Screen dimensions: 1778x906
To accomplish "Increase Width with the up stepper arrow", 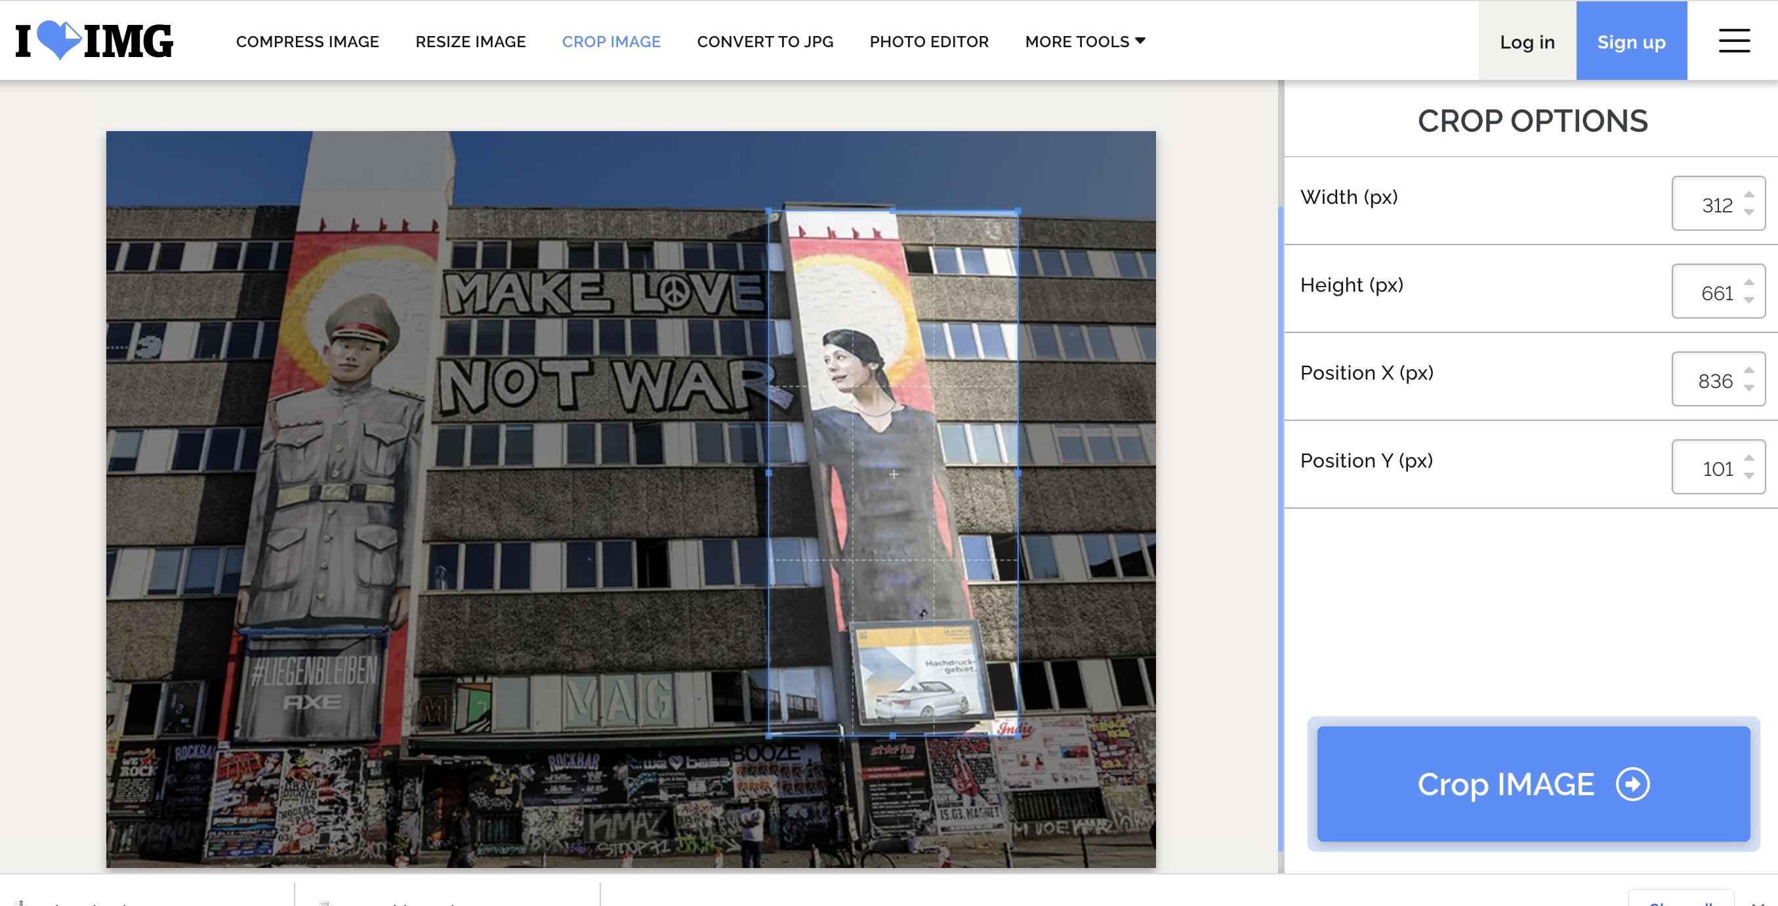I will point(1749,195).
